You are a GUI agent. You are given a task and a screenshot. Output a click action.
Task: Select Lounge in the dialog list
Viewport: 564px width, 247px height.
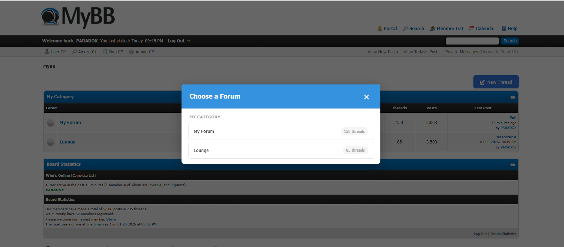(281, 150)
